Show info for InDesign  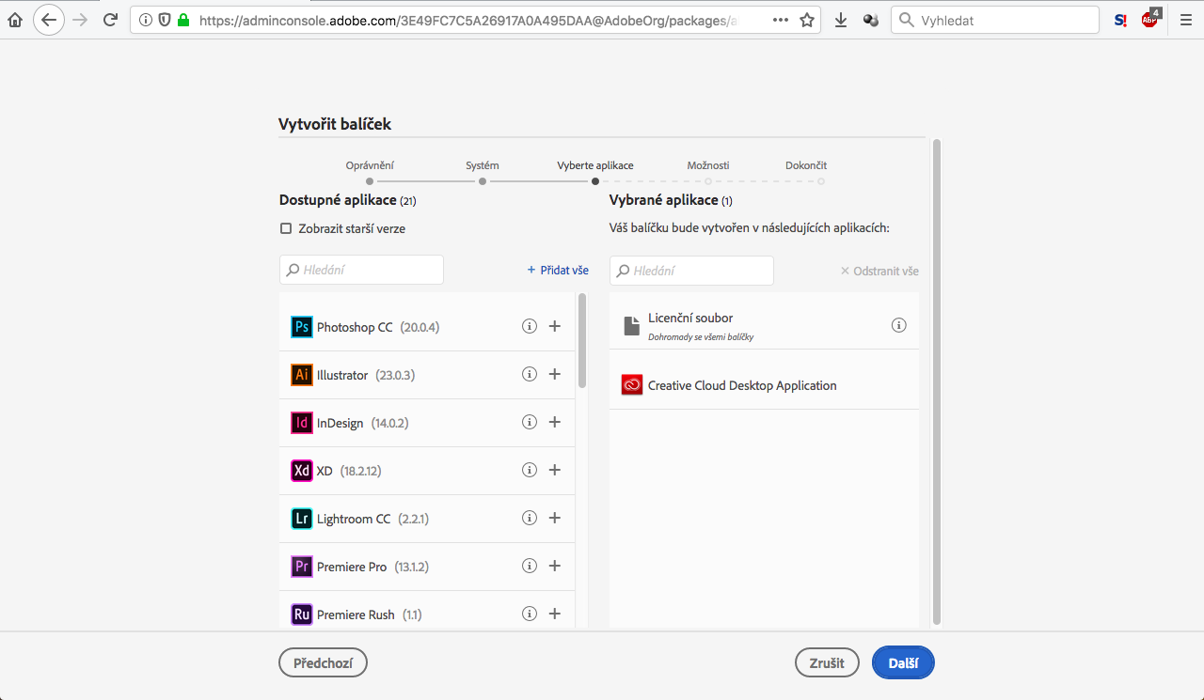pyautogui.click(x=530, y=422)
